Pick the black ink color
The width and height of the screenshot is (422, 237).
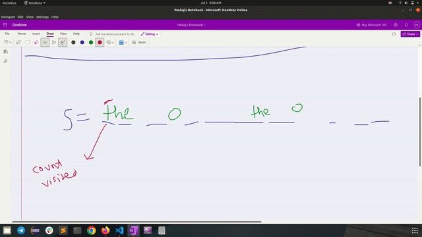(x=73, y=42)
